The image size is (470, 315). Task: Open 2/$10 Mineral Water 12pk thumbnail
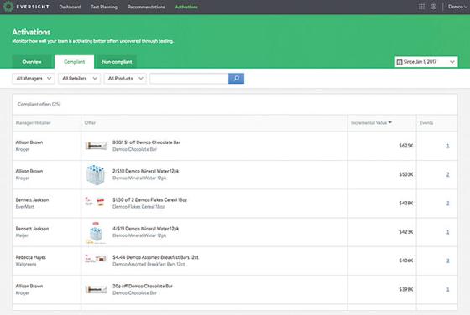pyautogui.click(x=96, y=174)
